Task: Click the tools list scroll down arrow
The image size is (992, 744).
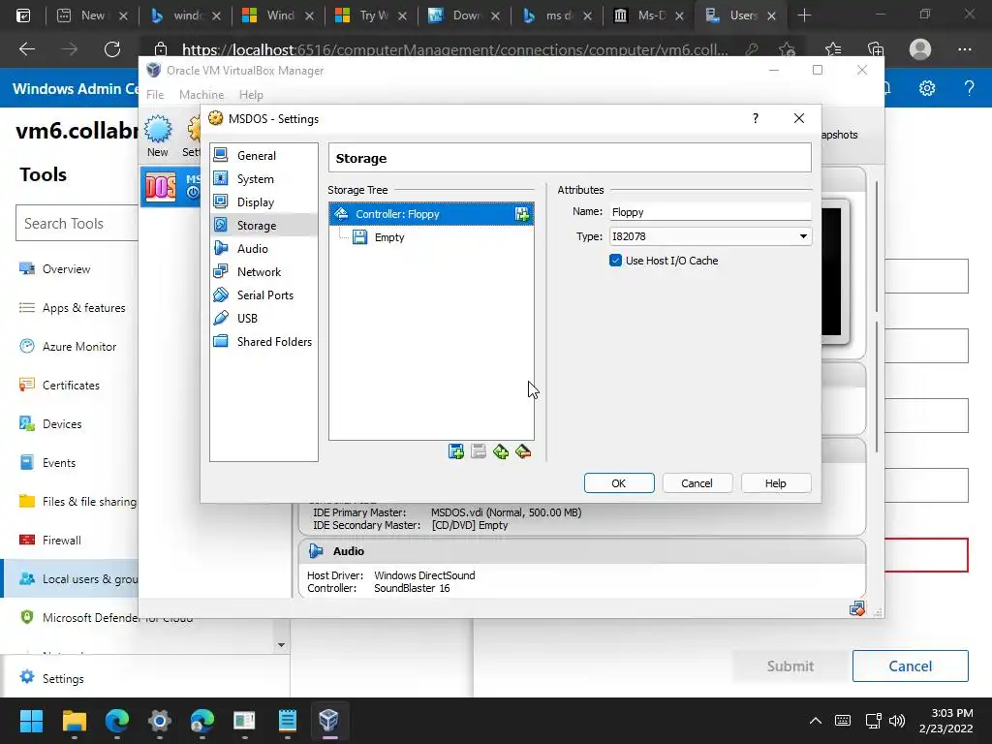Action: [x=281, y=645]
